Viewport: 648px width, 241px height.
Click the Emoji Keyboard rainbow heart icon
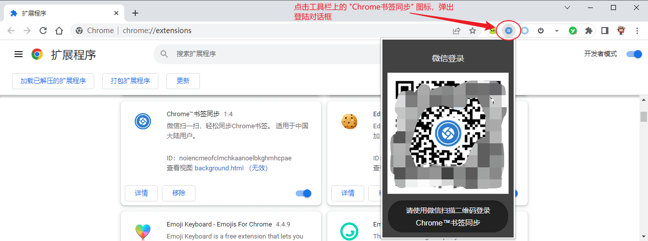click(143, 231)
